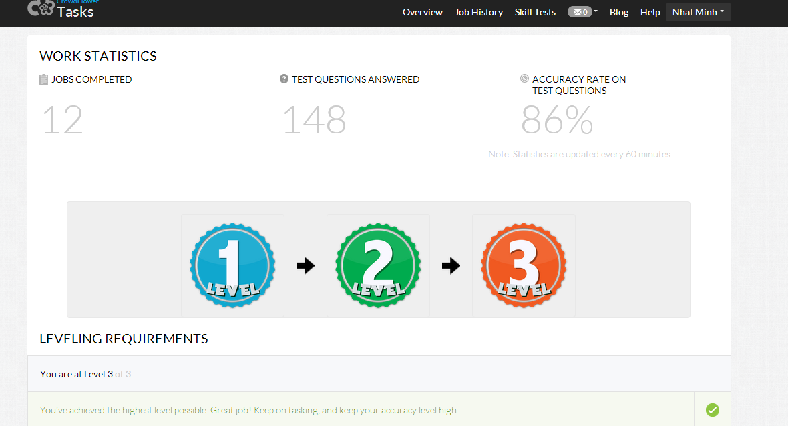The width and height of the screenshot is (788, 426).
Task: Click the WORK STATISTICS heading
Action: tap(98, 56)
